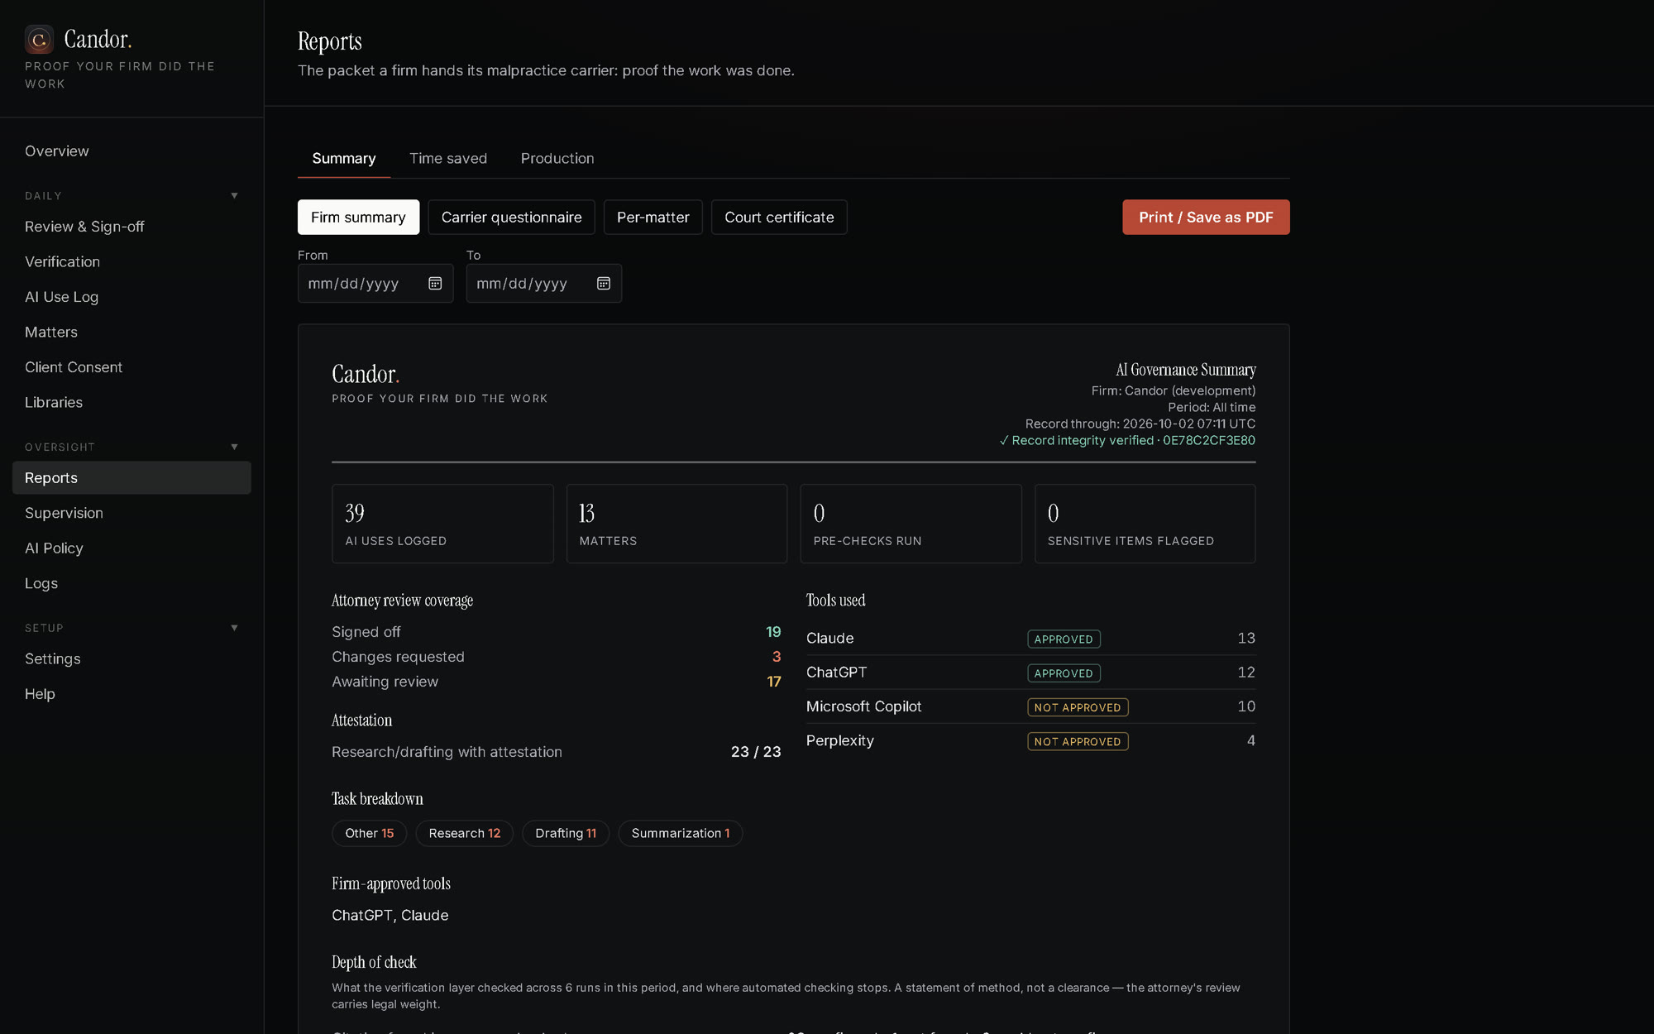Click the AI Governance Summary heading
Viewport: 1654px width, 1034px height.
(x=1186, y=370)
